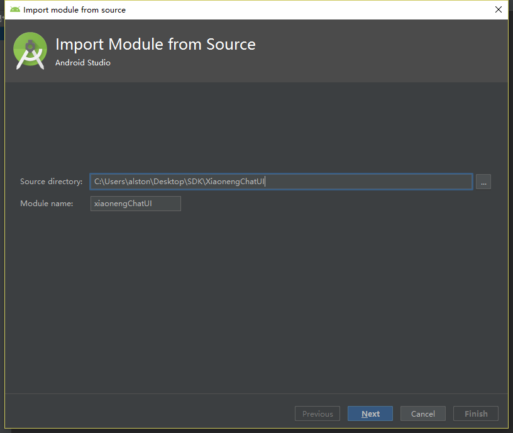Click the 'Module name:' label

point(47,204)
